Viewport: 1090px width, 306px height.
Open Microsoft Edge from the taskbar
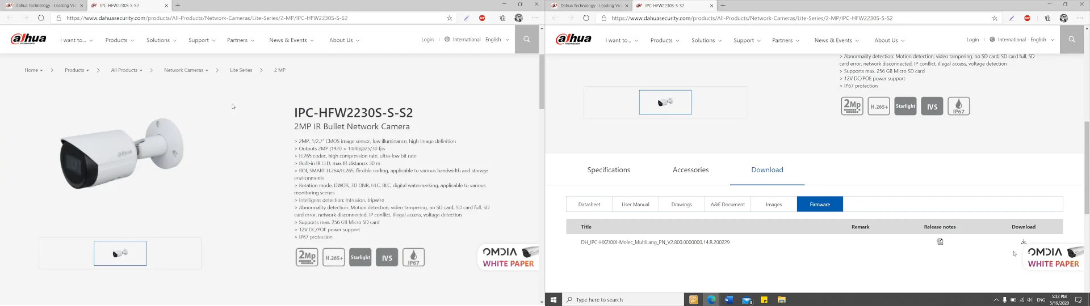point(711,300)
